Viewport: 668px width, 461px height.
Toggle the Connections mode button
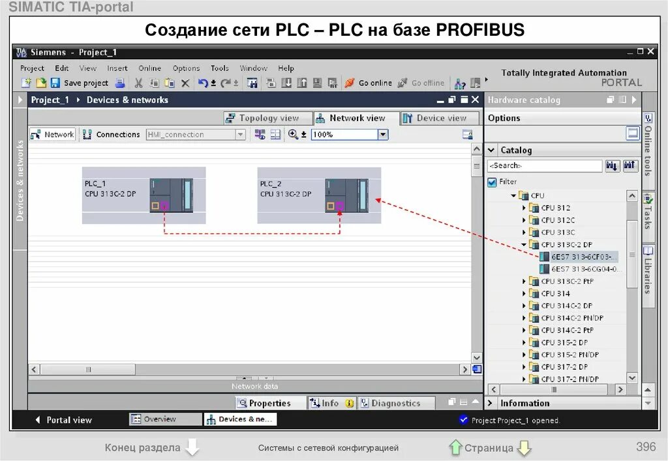(x=112, y=134)
